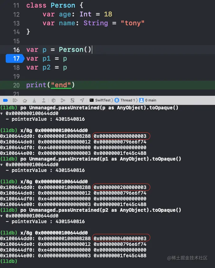Click the print function call
This screenshot has width=215, height=268.
coord(36,85)
